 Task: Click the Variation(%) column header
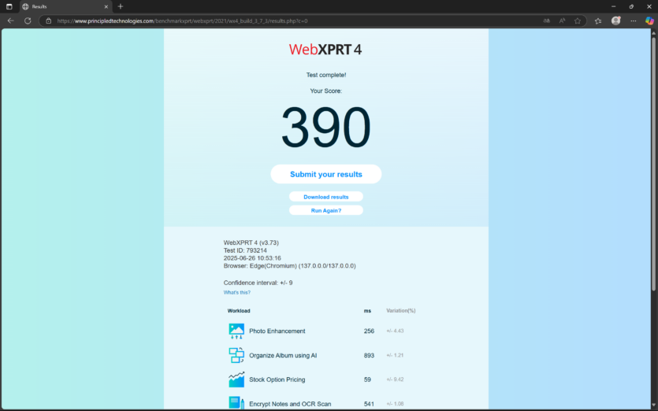(x=401, y=311)
